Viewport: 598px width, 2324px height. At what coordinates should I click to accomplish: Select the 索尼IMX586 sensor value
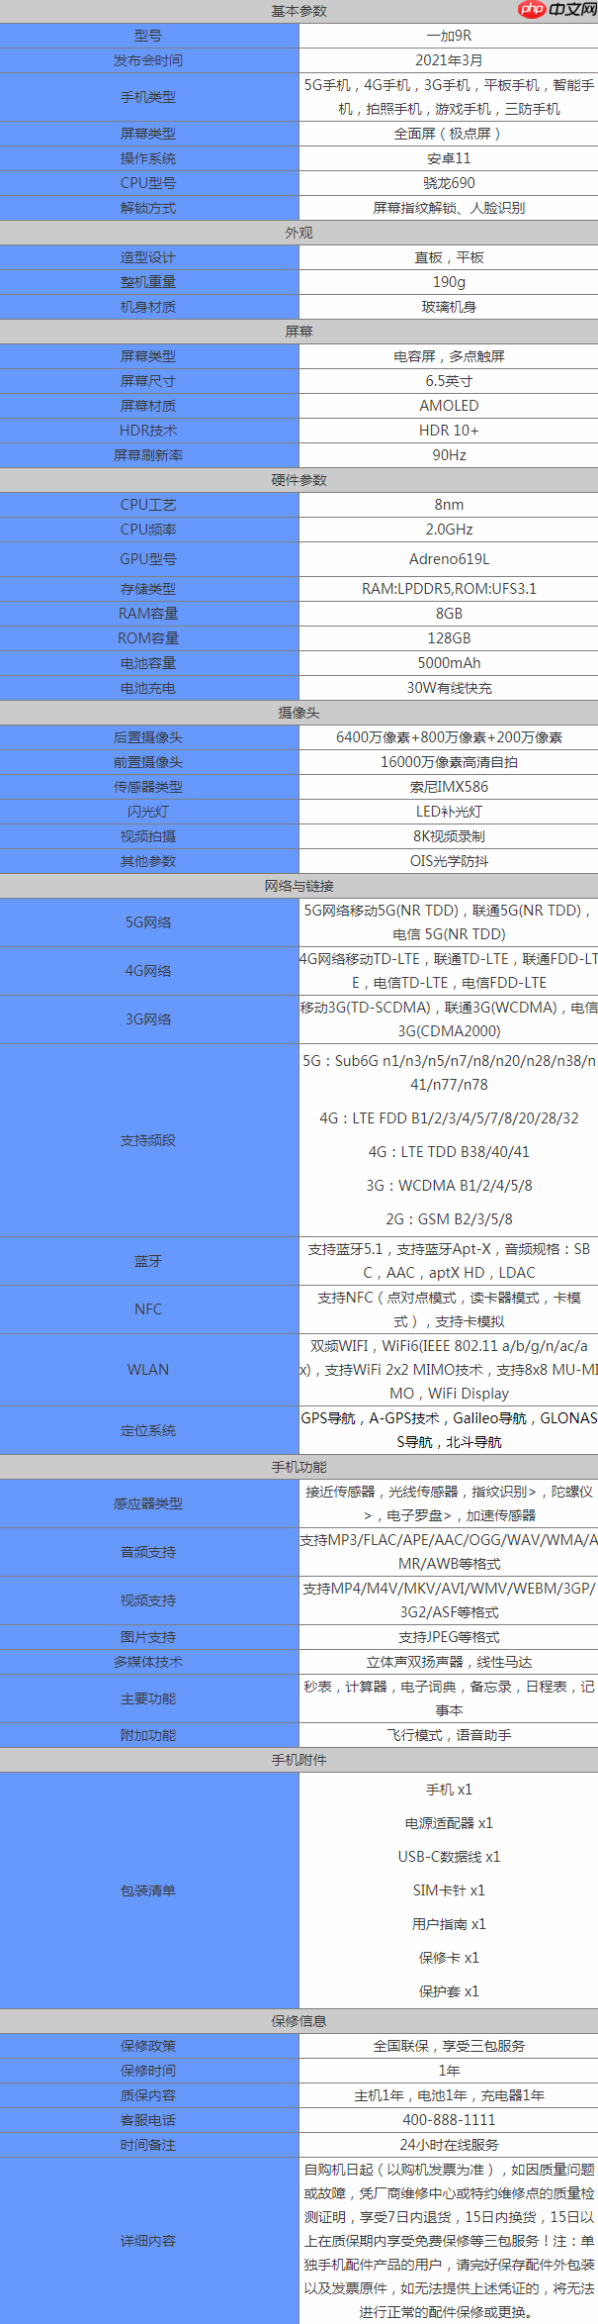pyautogui.click(x=449, y=787)
